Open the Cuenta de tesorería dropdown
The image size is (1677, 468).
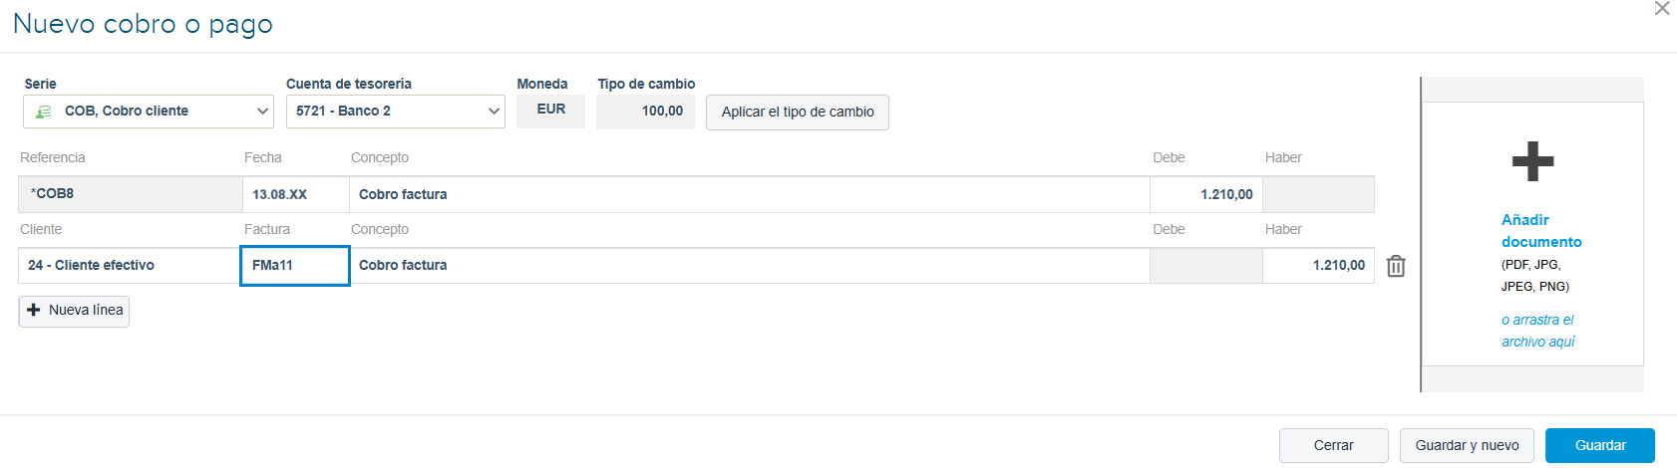click(396, 112)
